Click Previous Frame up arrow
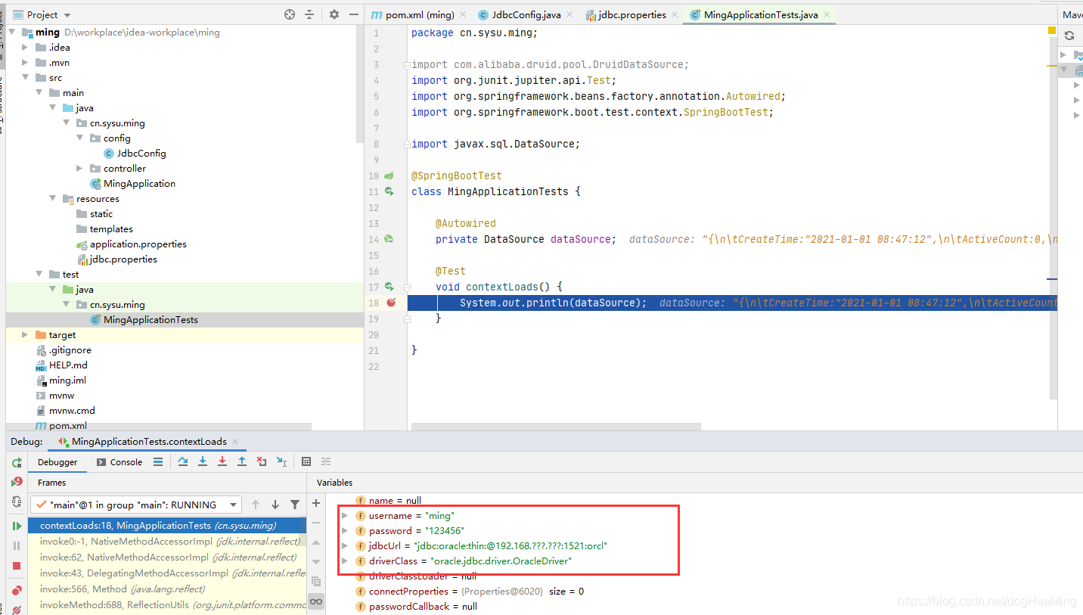1083x615 pixels. (x=256, y=505)
